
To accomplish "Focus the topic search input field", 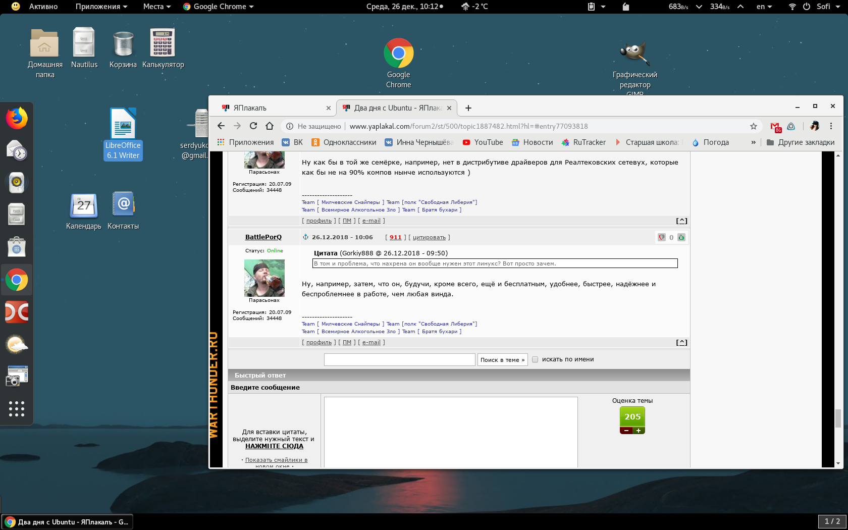I will click(400, 359).
